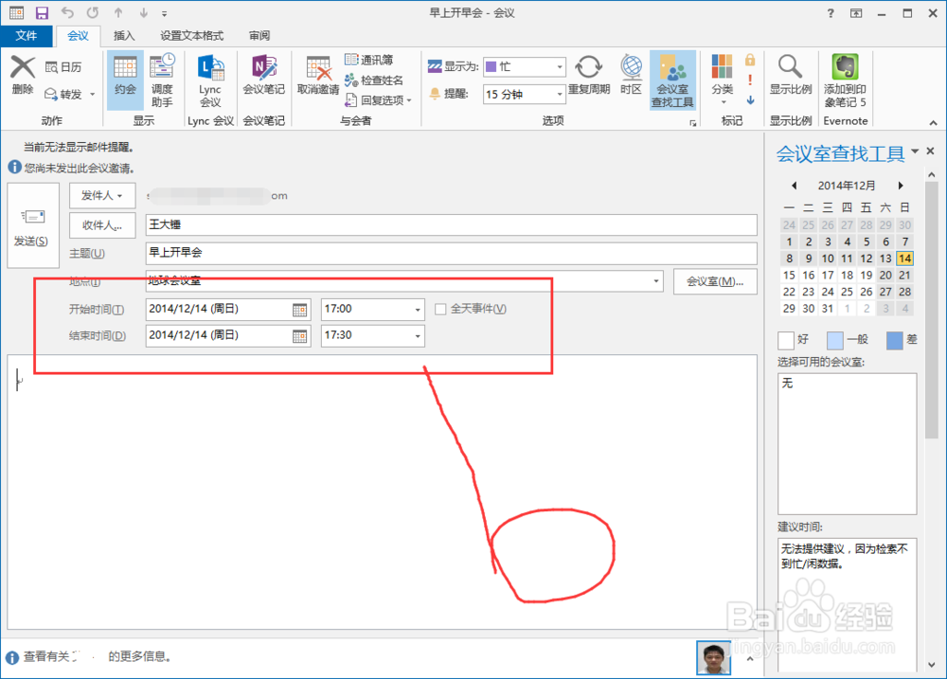
Task: Click the subject input field
Action: point(451,253)
